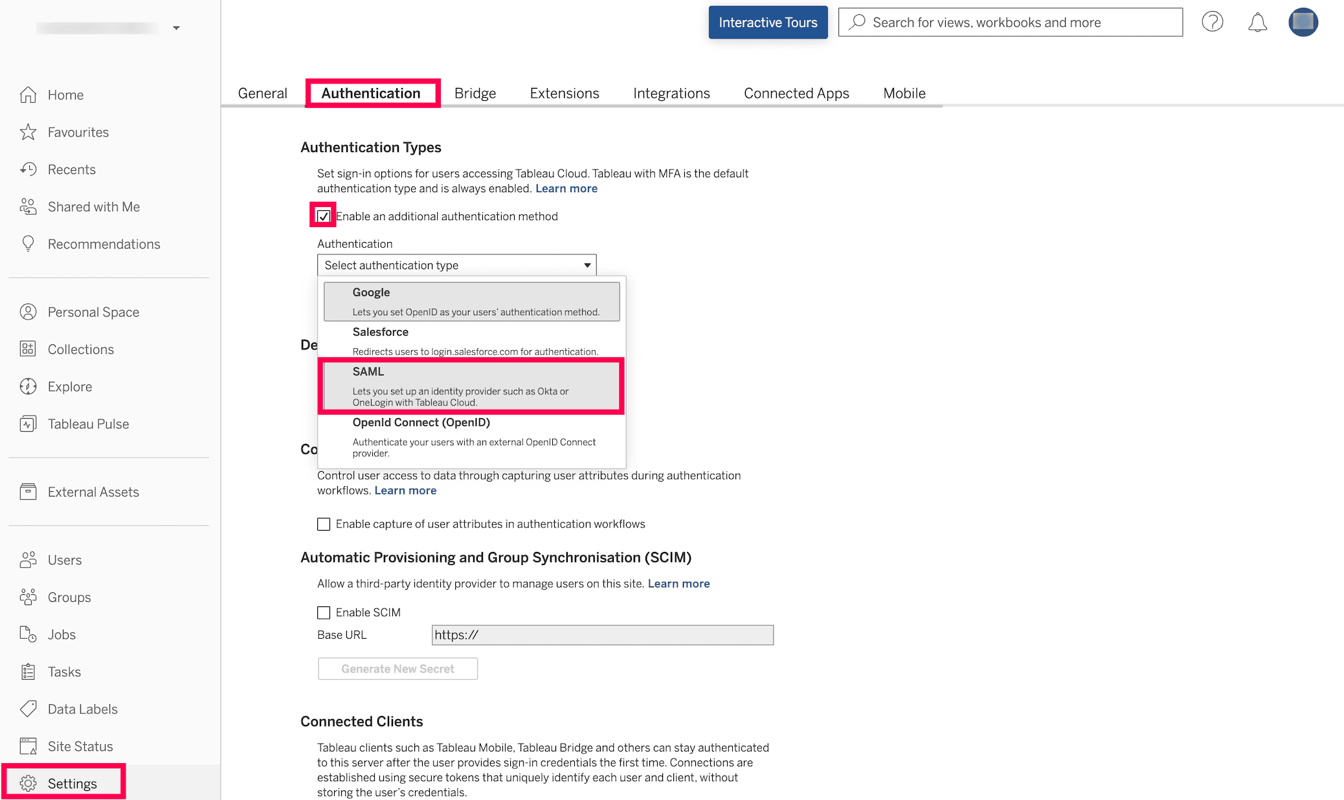The height and width of the screenshot is (800, 1344).
Task: Click the Tableau Pulse sidebar icon
Action: [x=28, y=424]
